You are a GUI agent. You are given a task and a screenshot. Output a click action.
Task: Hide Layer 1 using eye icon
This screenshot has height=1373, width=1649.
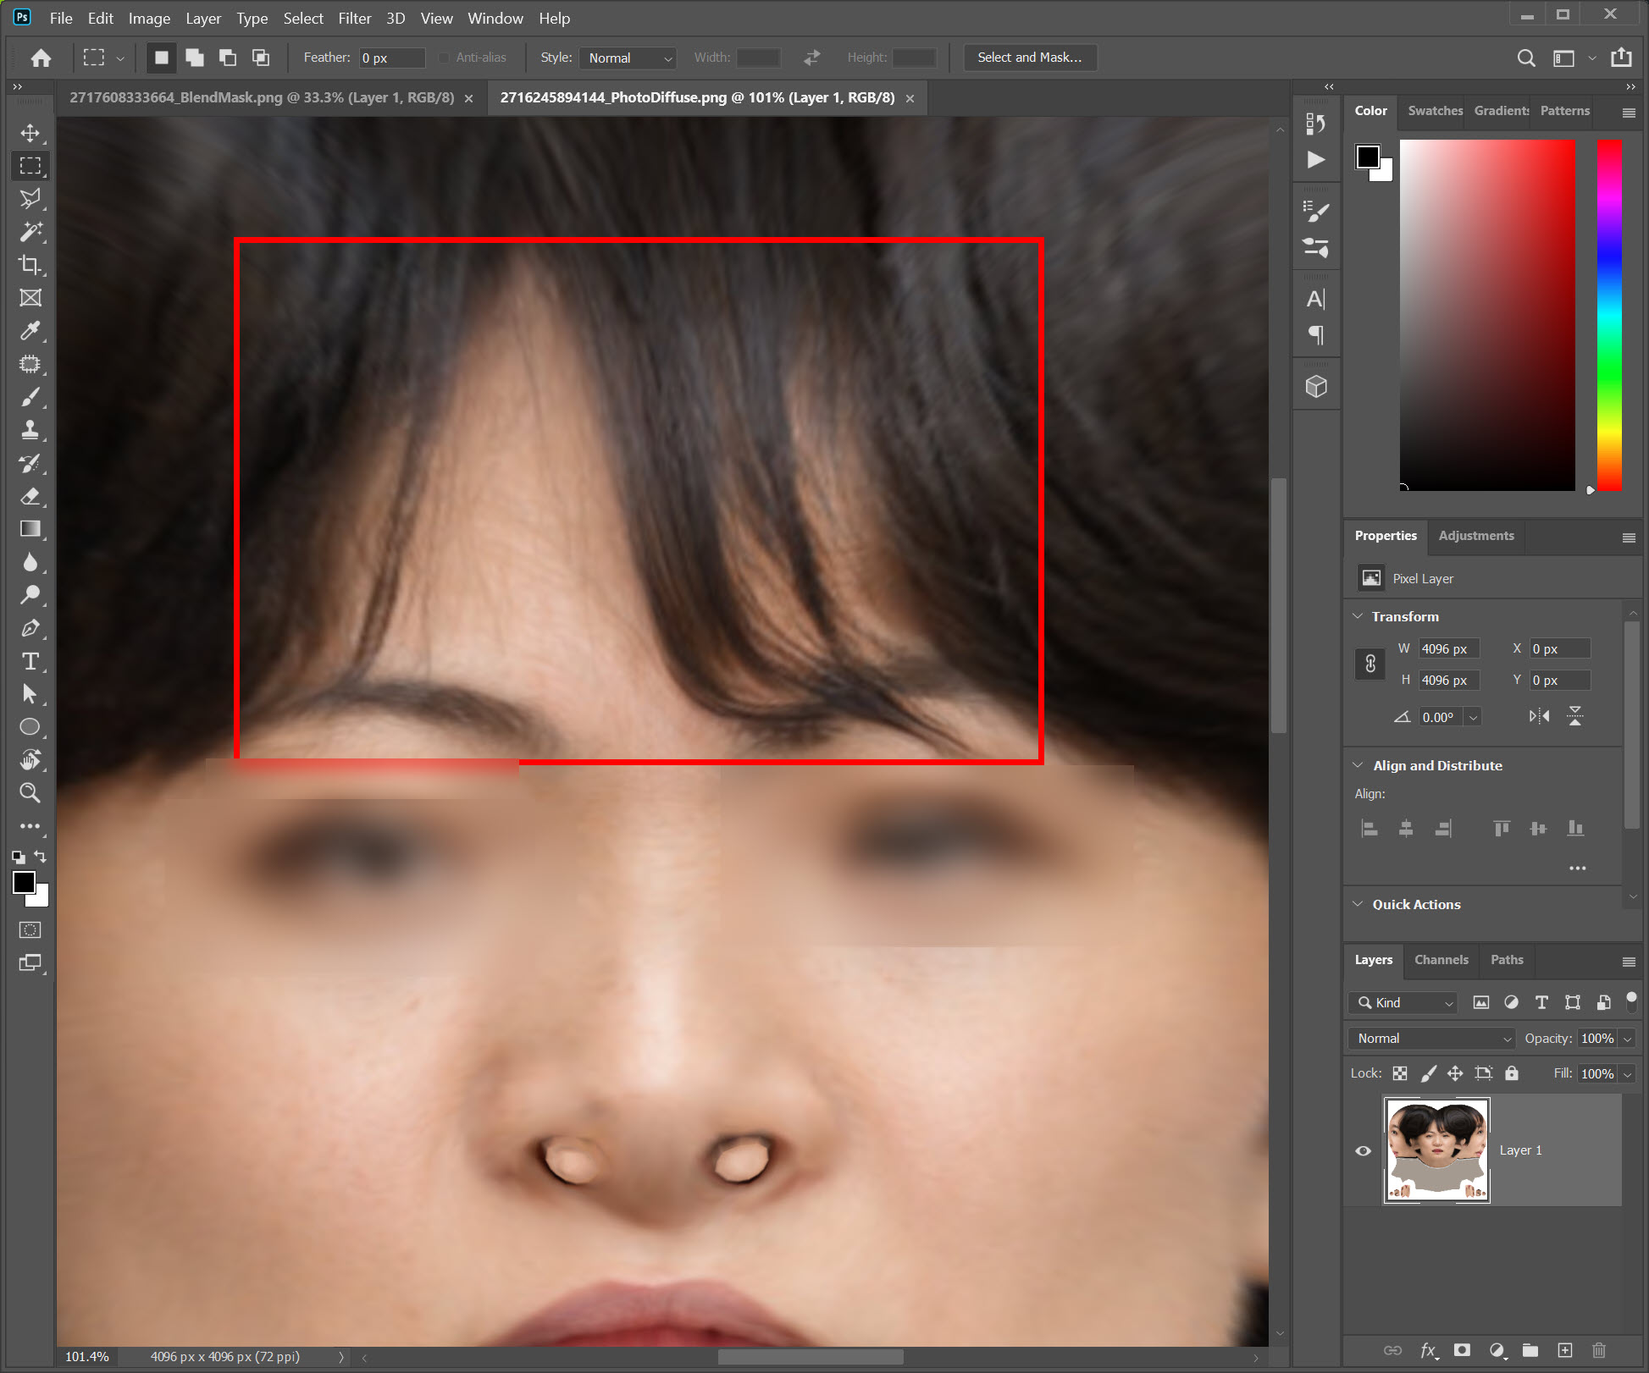point(1363,1150)
